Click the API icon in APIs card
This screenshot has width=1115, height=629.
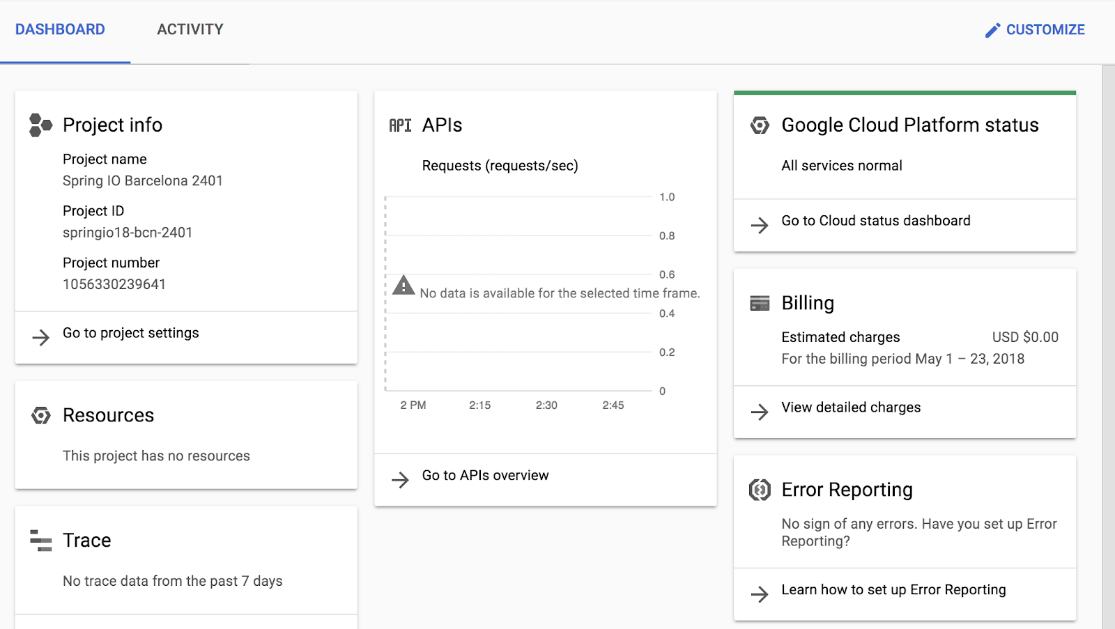pyautogui.click(x=400, y=125)
